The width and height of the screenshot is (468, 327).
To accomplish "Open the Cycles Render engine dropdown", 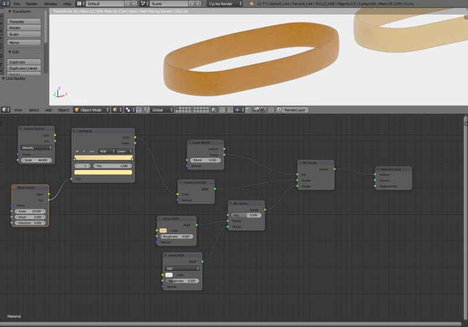I will coord(225,4).
